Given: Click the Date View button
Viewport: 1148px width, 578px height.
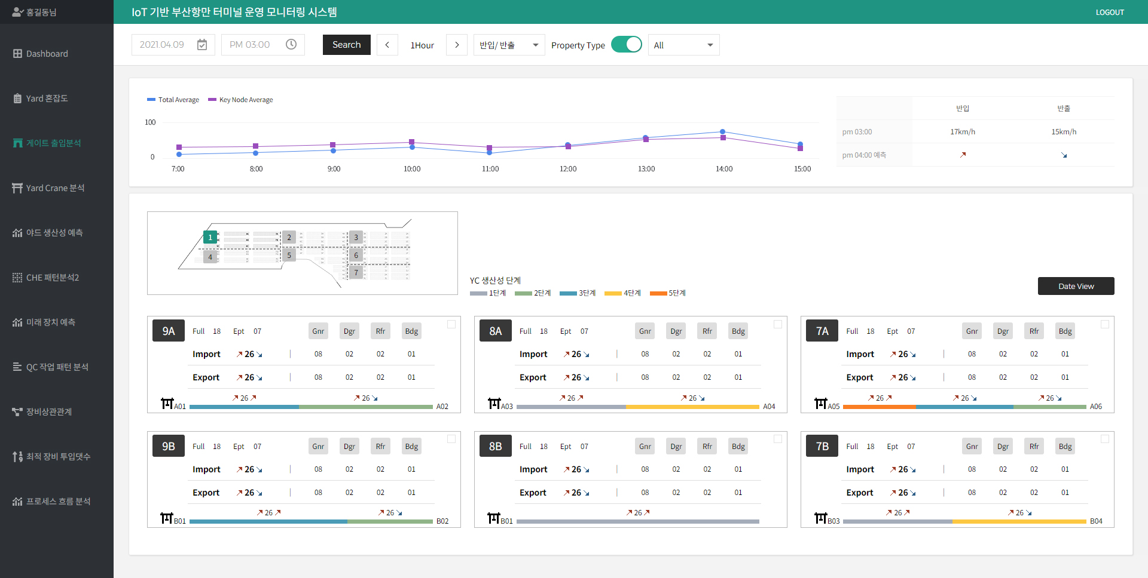Looking at the screenshot, I should coord(1076,286).
